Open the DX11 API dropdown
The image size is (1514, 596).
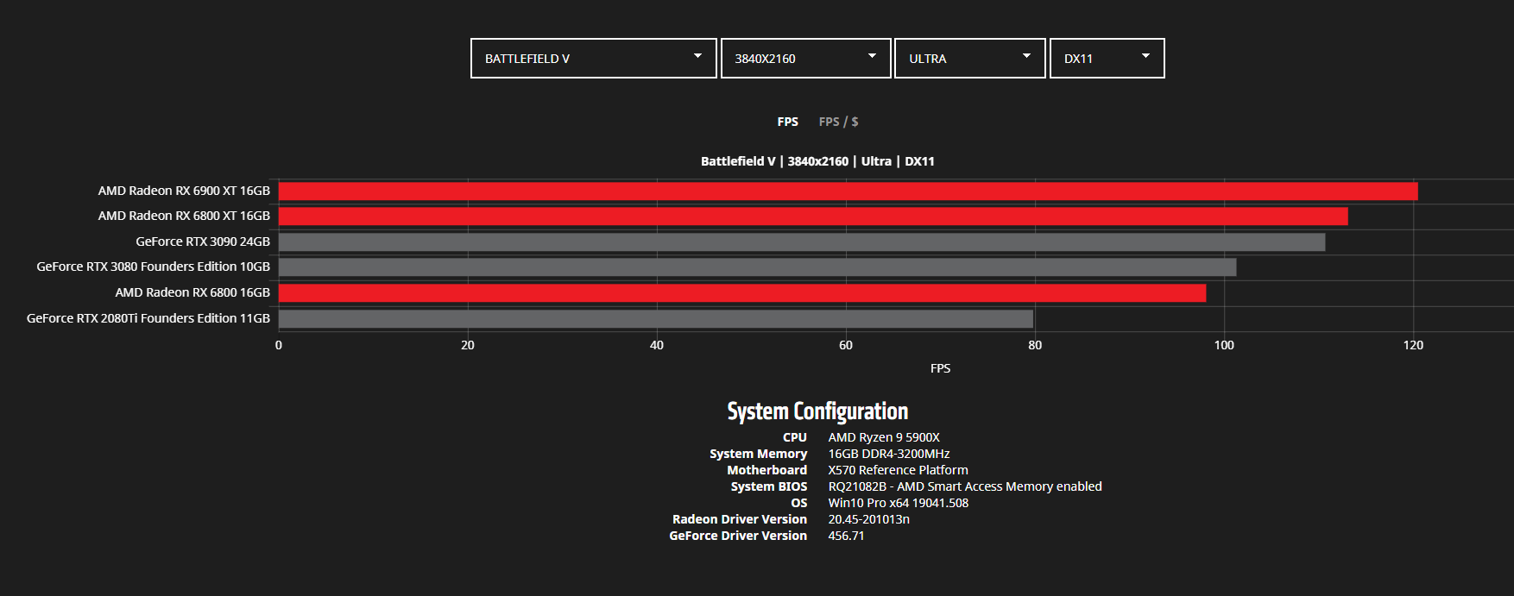click(1107, 58)
